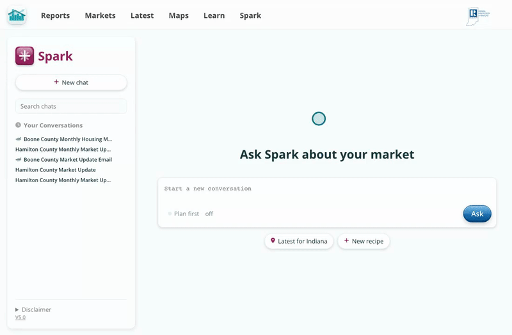Open the Maps page
This screenshot has height=335, width=512.
click(179, 15)
